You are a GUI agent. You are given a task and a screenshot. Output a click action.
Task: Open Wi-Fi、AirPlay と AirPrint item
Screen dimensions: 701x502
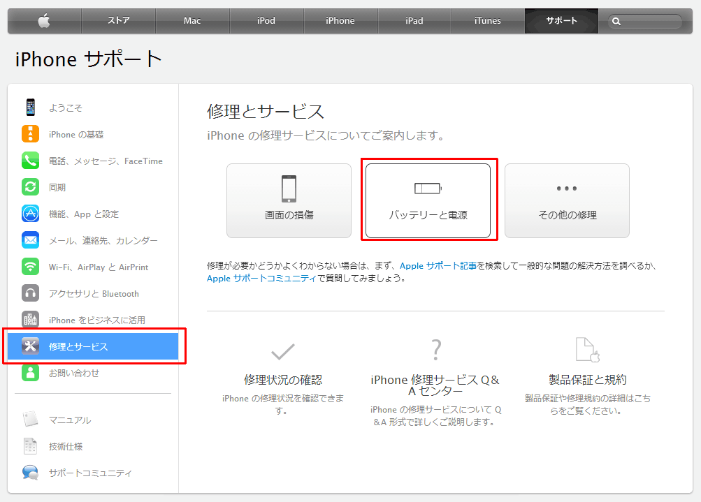tap(99, 267)
